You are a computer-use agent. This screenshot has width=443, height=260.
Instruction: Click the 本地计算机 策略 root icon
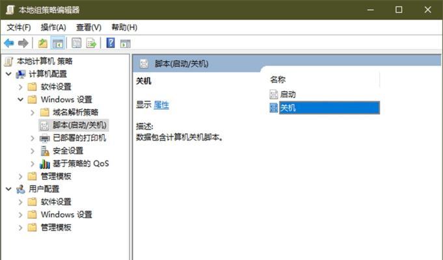(8, 61)
